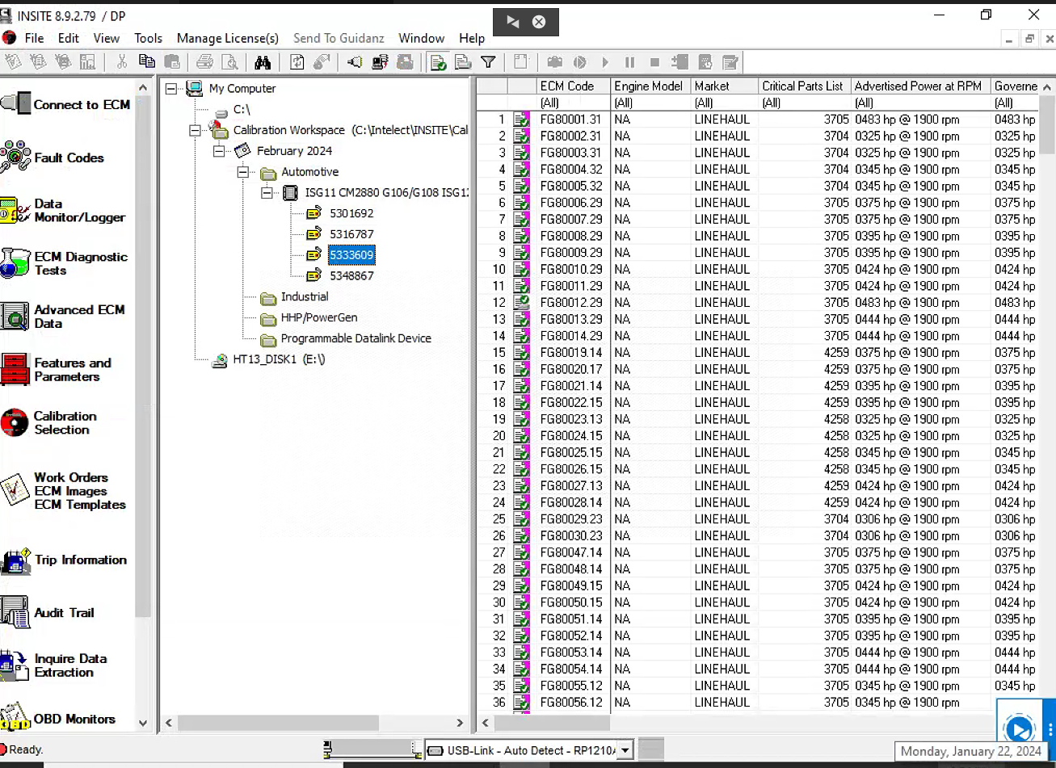The image size is (1056, 768).
Task: Collapse the Automotive folder node
Action: pyautogui.click(x=243, y=172)
